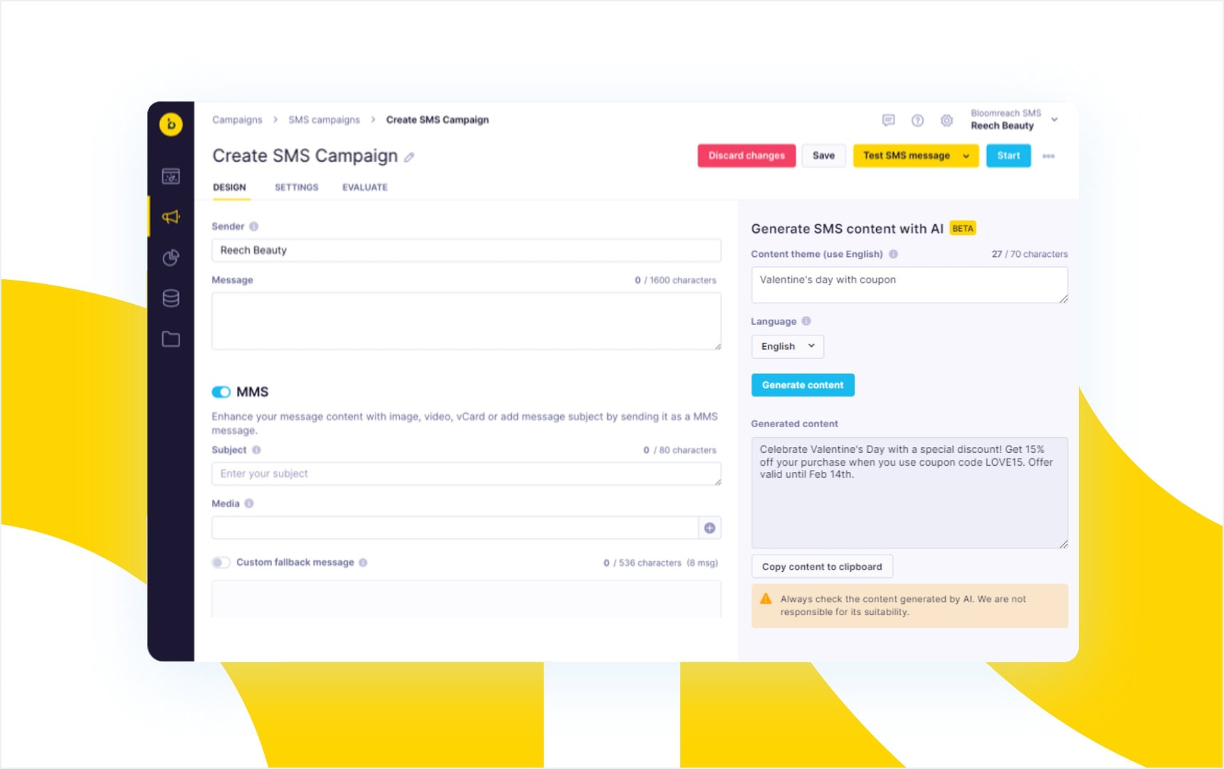
Task: Click the Bloomreach logo in sidebar
Action: [x=171, y=125]
